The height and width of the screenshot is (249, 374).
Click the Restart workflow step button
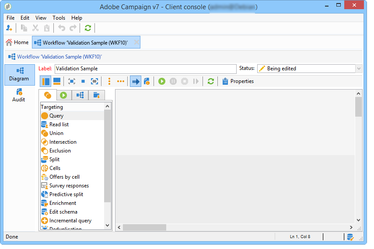(196, 82)
